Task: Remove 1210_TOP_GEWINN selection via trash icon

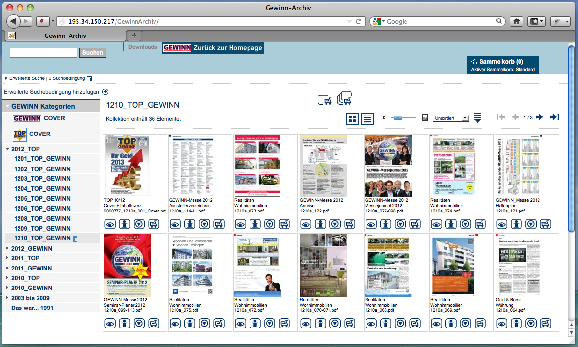Action: tap(75, 239)
